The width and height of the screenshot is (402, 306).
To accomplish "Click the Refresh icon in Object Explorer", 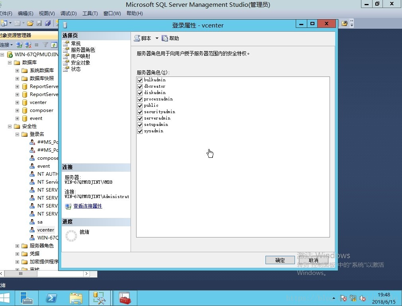I will [x=54, y=45].
